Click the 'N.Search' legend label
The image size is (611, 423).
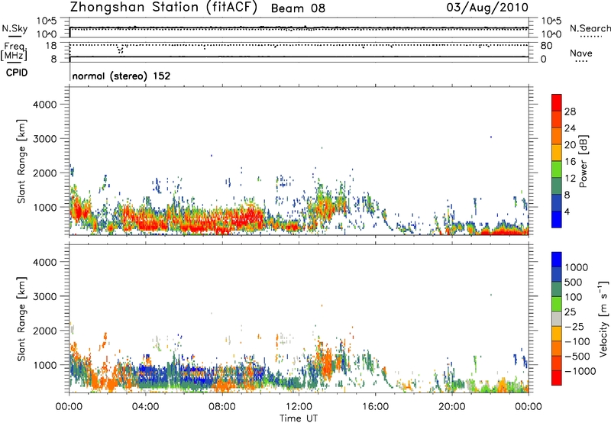coord(590,28)
